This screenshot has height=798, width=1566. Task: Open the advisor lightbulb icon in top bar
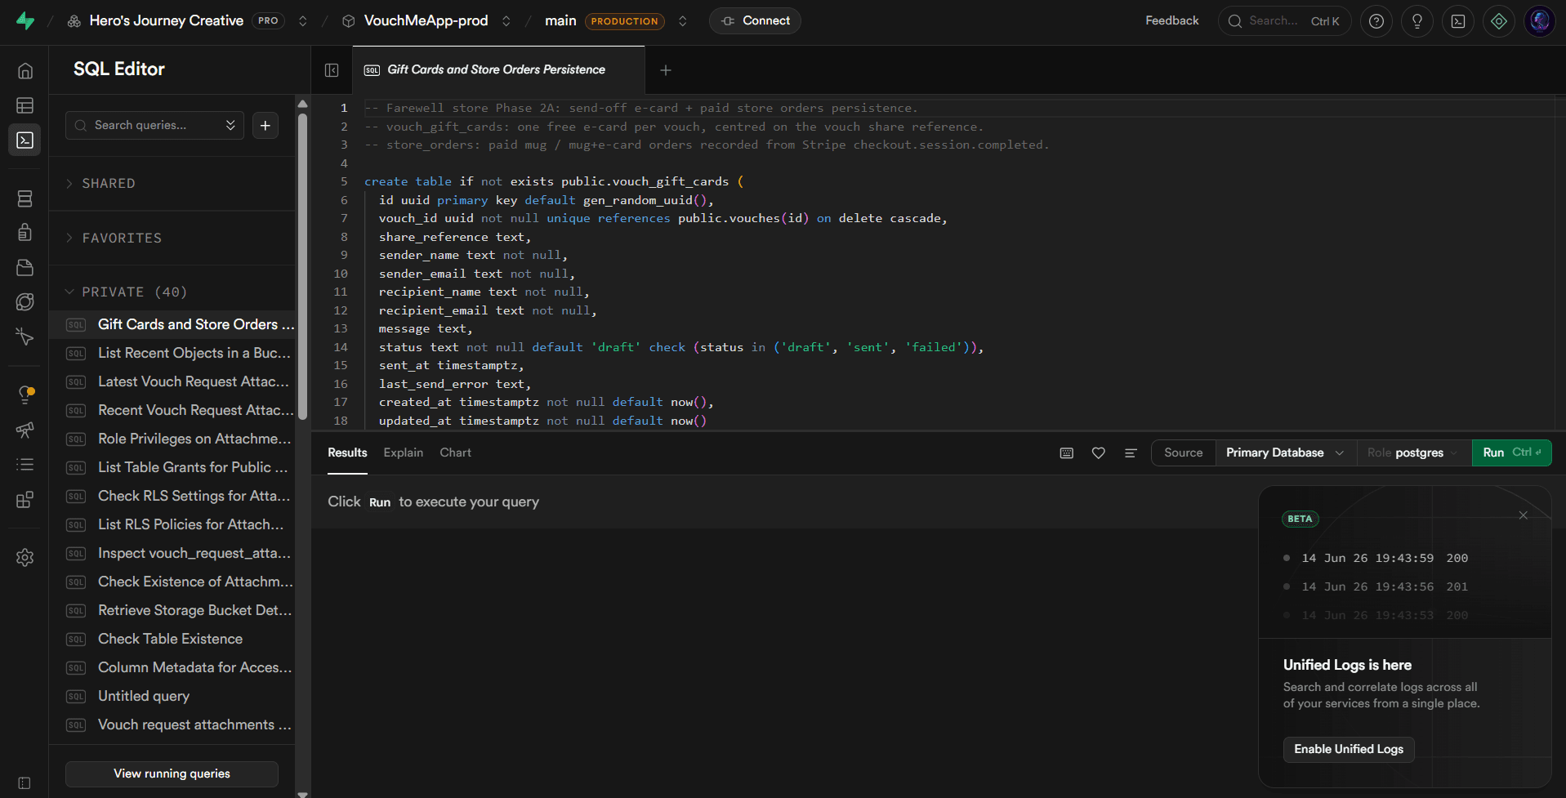click(x=1417, y=21)
